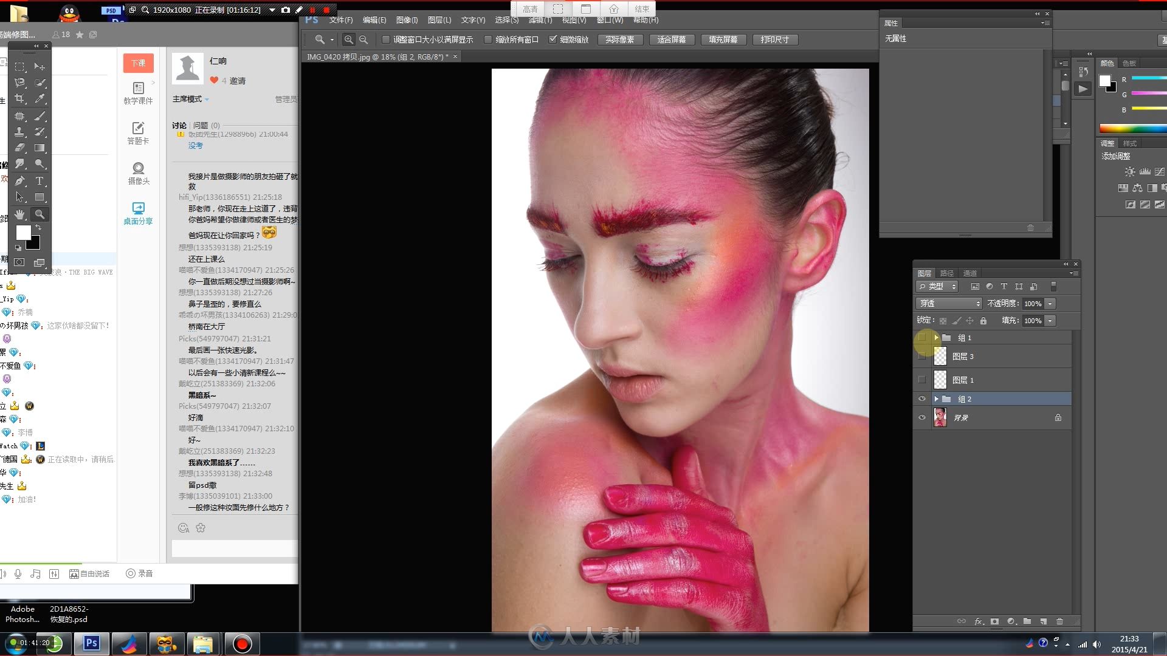The width and height of the screenshot is (1167, 656).
Task: Disable scrubby zoom checkbox
Action: point(553,39)
